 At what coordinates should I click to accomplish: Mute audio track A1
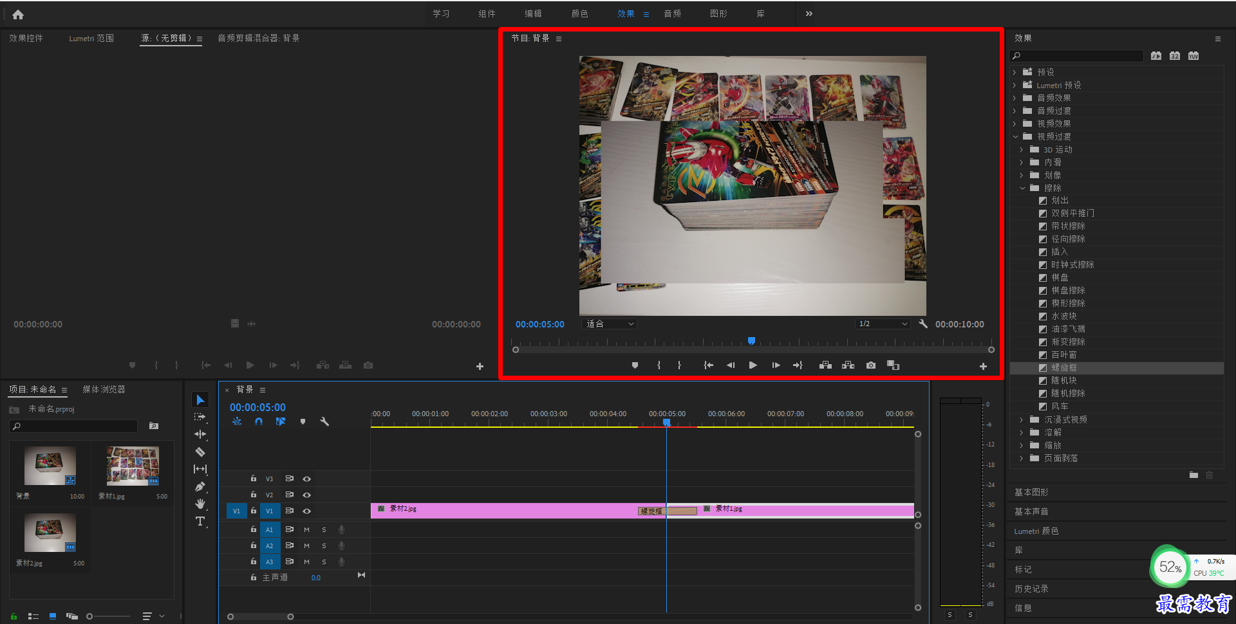pyautogui.click(x=306, y=530)
